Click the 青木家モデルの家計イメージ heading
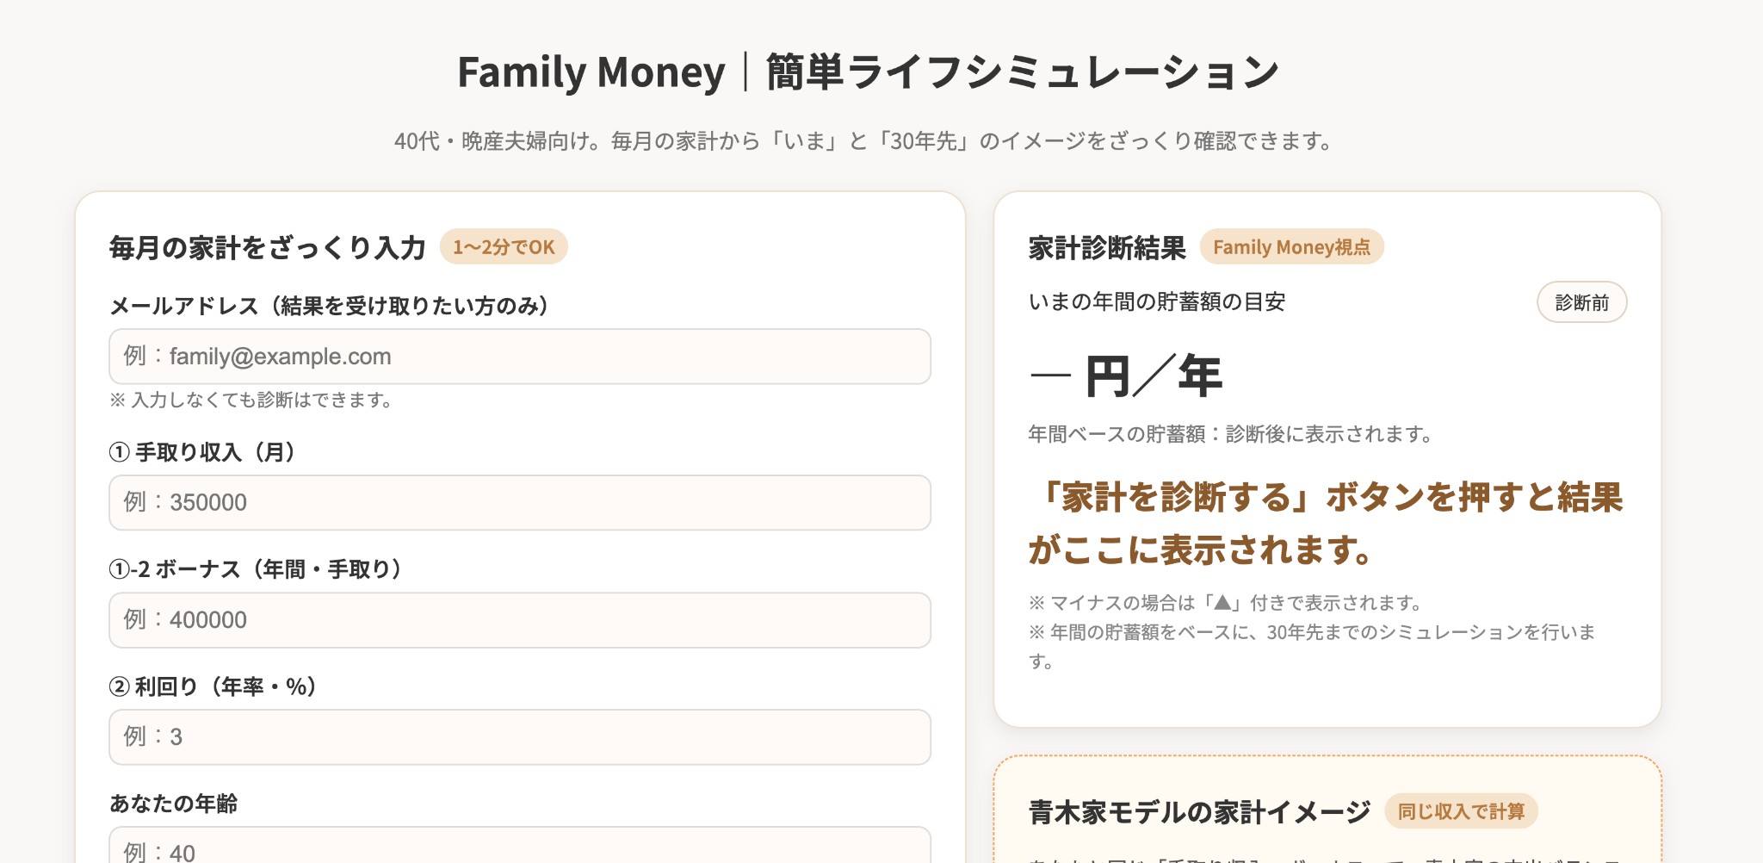Image resolution: width=1763 pixels, height=863 pixels. click(x=1199, y=812)
